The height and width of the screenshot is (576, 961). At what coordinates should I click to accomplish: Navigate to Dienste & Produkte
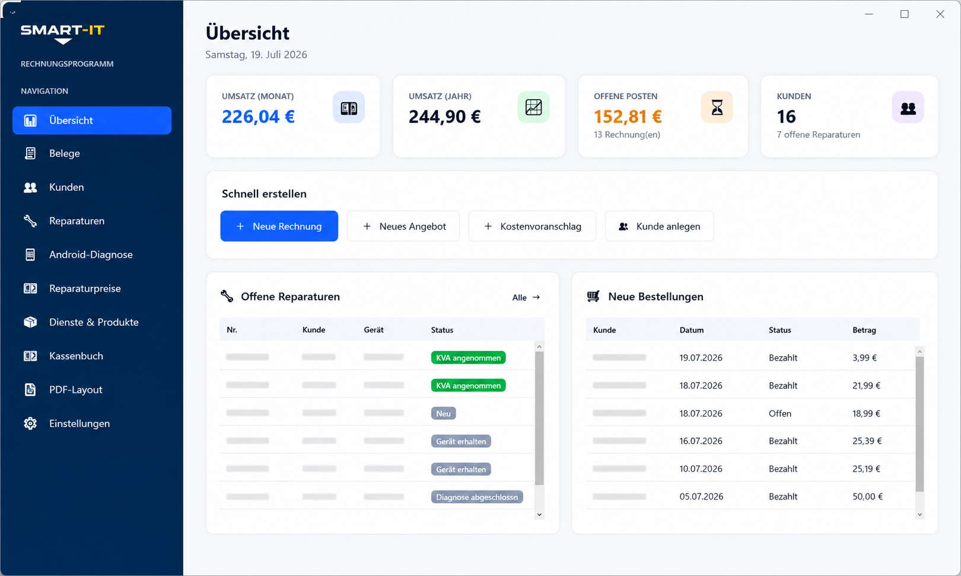pos(92,322)
